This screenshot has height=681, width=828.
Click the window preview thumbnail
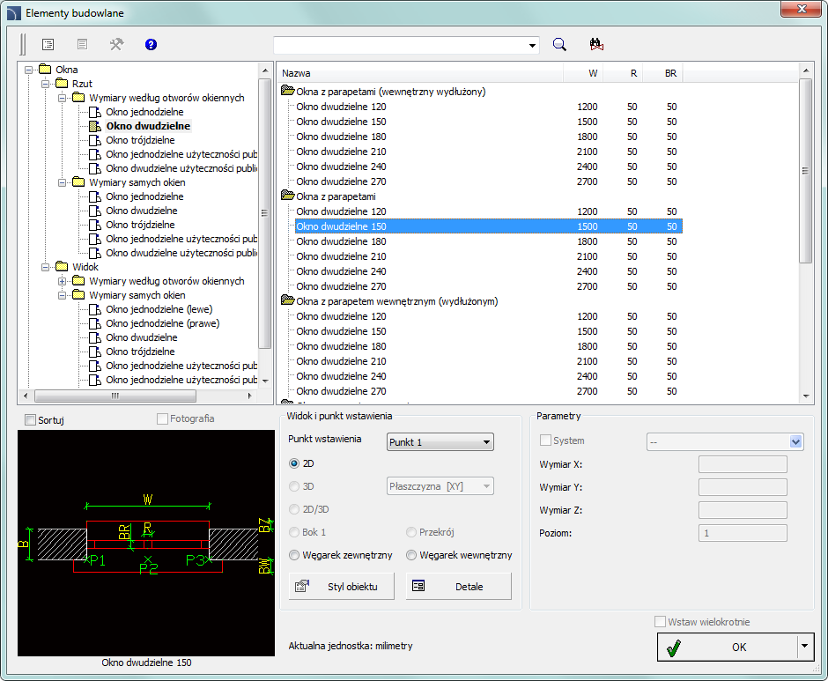click(x=146, y=543)
